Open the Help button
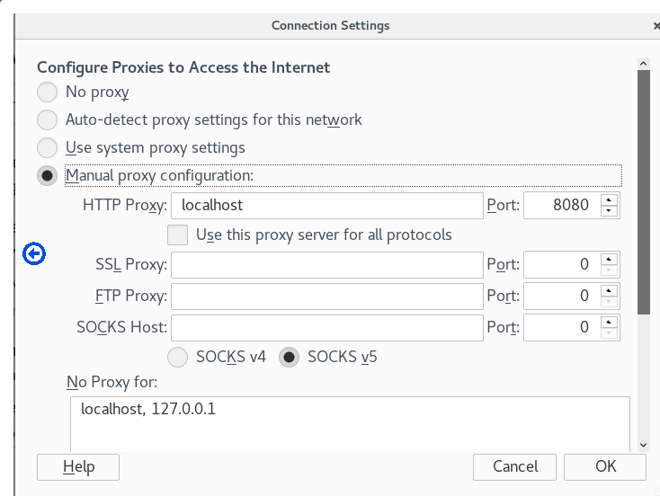 pyautogui.click(x=78, y=467)
